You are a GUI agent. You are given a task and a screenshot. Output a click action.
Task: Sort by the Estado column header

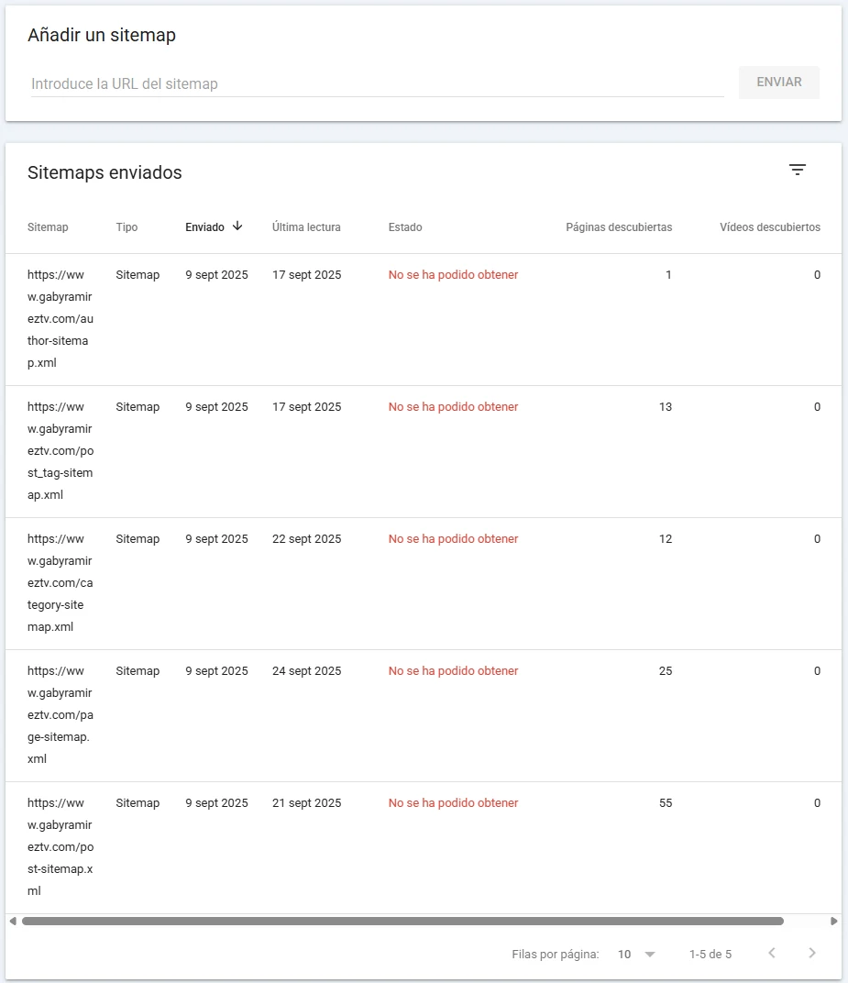pyautogui.click(x=405, y=226)
